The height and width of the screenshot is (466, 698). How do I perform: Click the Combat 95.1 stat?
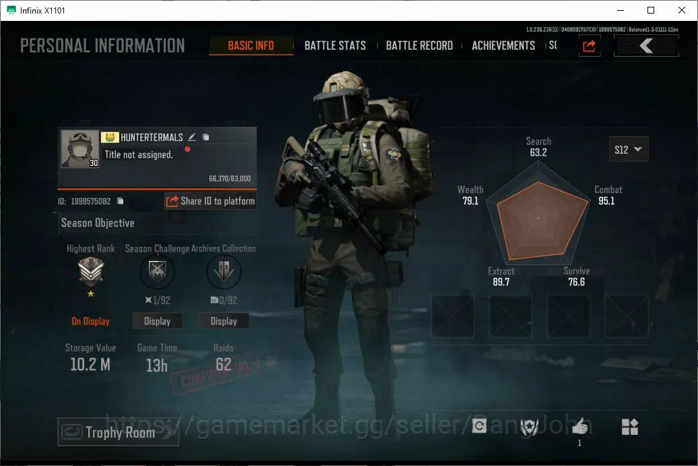point(608,195)
